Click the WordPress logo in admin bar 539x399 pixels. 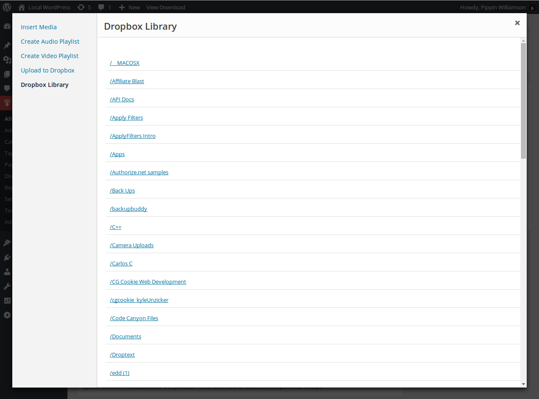(x=7, y=7)
